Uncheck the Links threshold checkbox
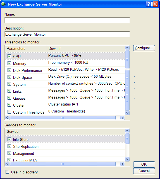 click(x=9, y=91)
